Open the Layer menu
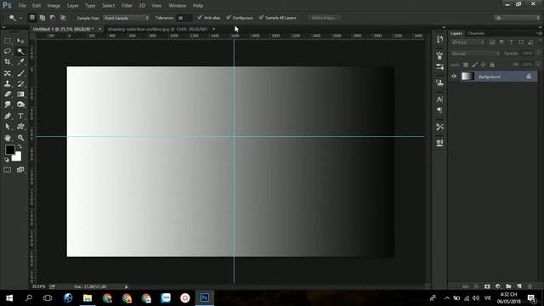 coord(72,6)
